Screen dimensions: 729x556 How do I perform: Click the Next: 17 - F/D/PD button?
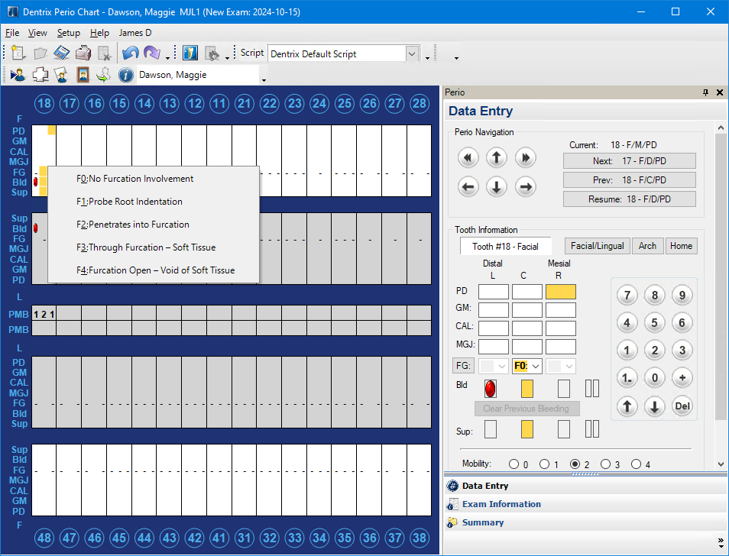click(630, 161)
